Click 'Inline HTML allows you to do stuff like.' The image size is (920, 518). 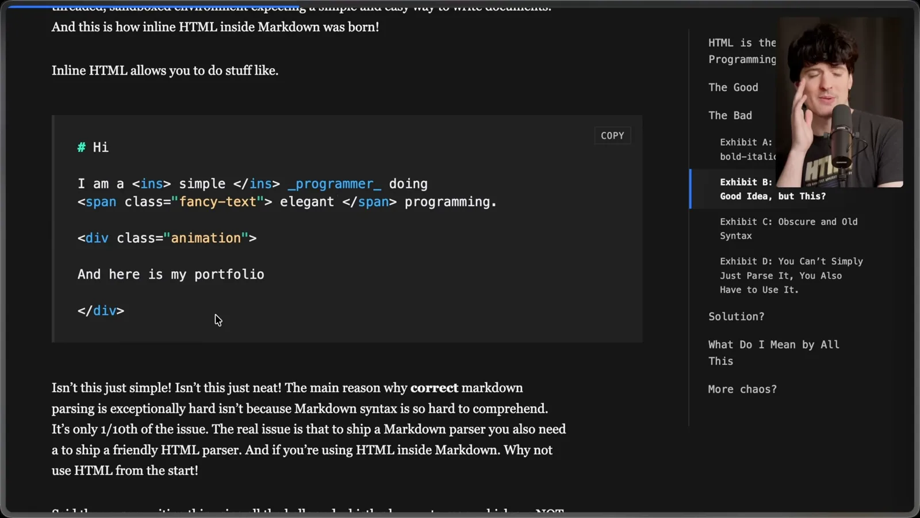coord(165,71)
